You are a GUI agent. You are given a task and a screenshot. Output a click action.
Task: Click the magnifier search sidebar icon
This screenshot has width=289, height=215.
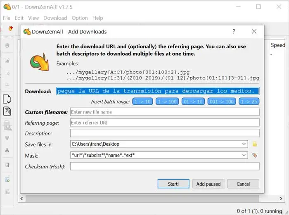(x=7, y=126)
